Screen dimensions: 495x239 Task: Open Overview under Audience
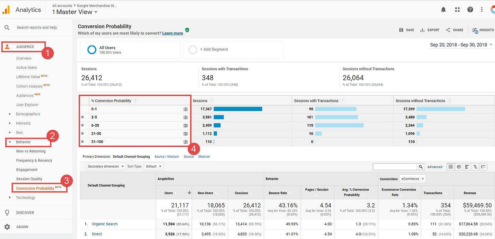(24, 58)
